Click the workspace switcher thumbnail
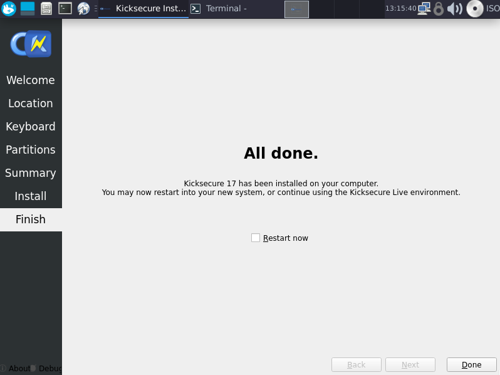The width and height of the screenshot is (500, 375). coord(296,9)
